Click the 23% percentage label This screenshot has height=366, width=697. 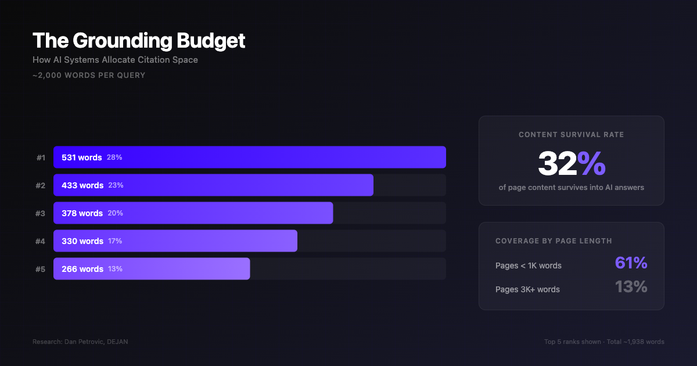(115, 185)
